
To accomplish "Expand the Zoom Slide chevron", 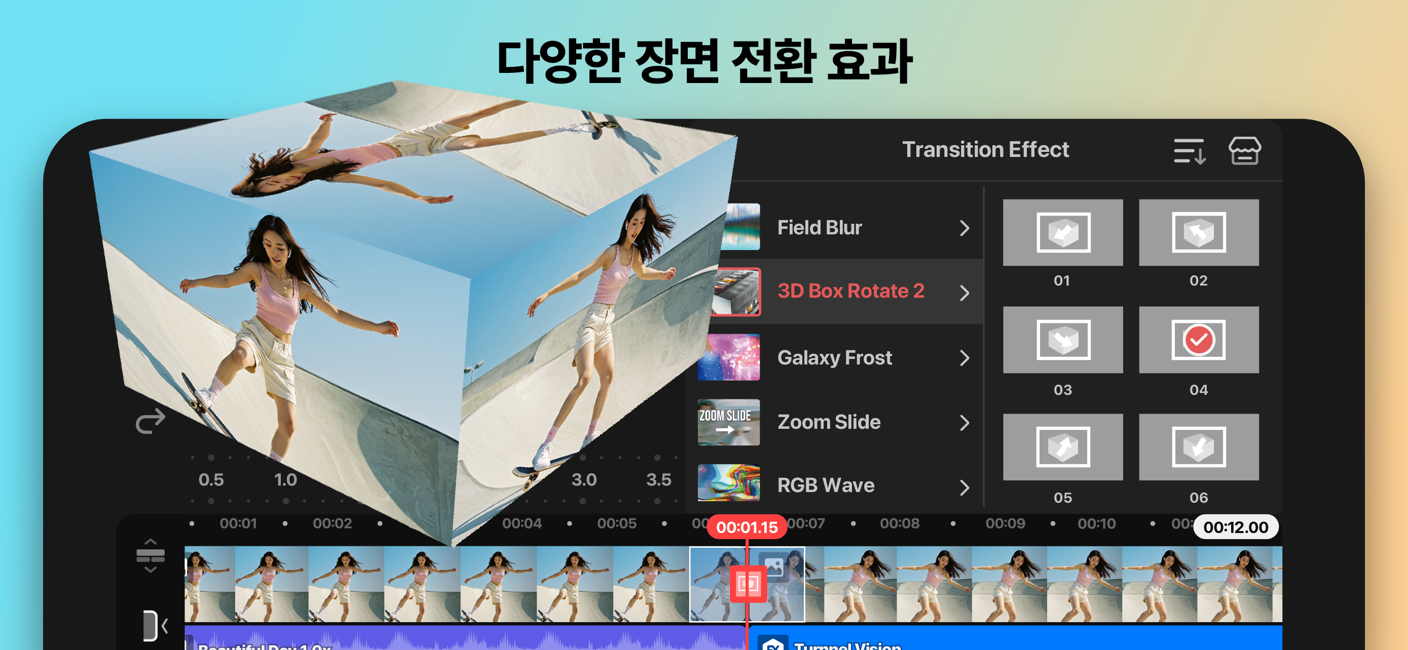I will pos(964,422).
